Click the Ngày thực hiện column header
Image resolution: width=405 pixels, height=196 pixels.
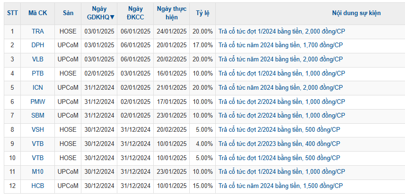pyautogui.click(x=171, y=13)
